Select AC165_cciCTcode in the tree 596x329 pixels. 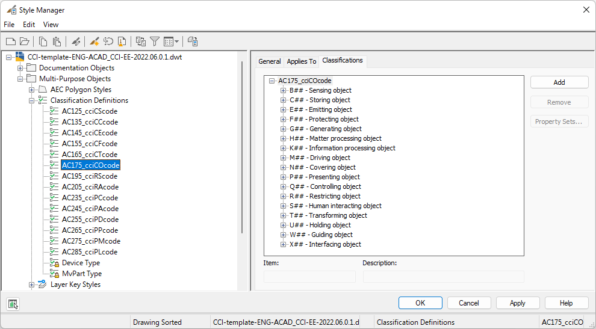point(90,155)
